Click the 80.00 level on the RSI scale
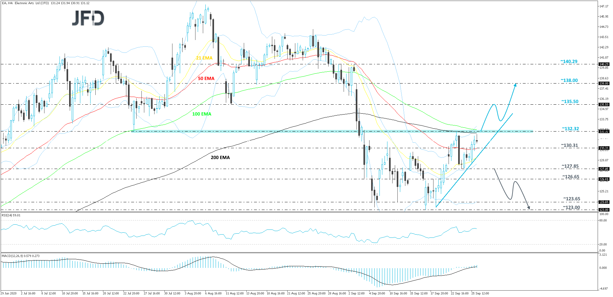The image size is (613, 297). click(x=603, y=221)
